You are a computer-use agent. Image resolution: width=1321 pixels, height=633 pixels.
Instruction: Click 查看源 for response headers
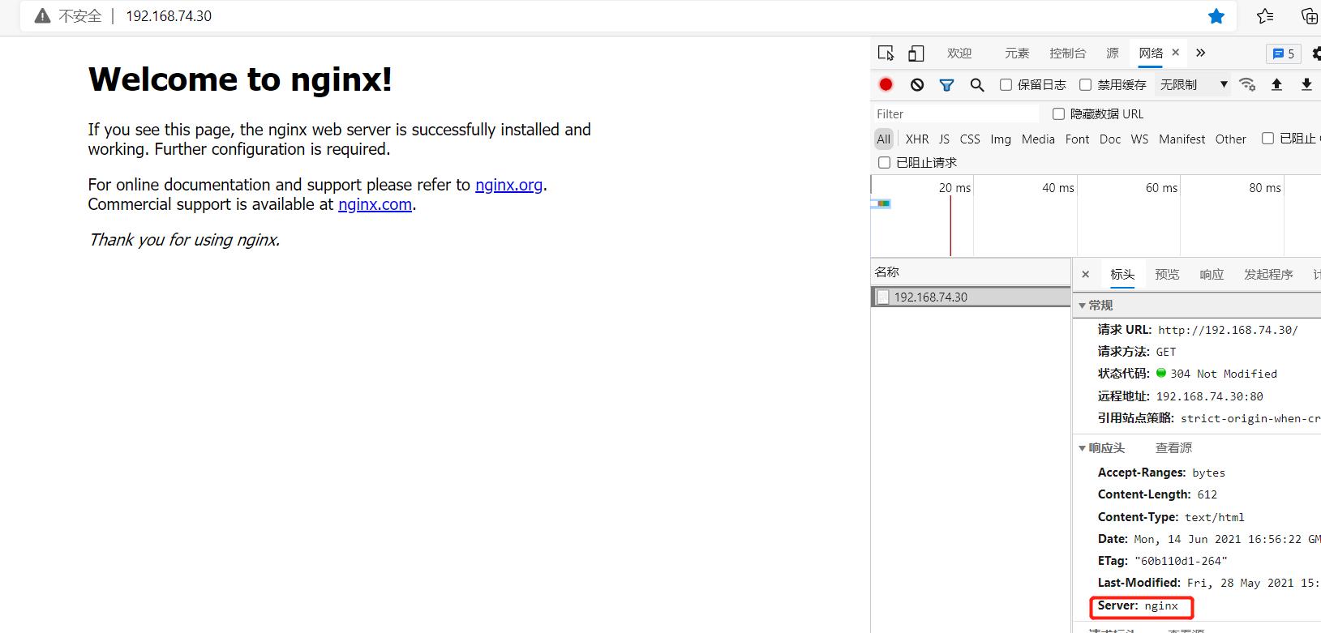pyautogui.click(x=1173, y=447)
